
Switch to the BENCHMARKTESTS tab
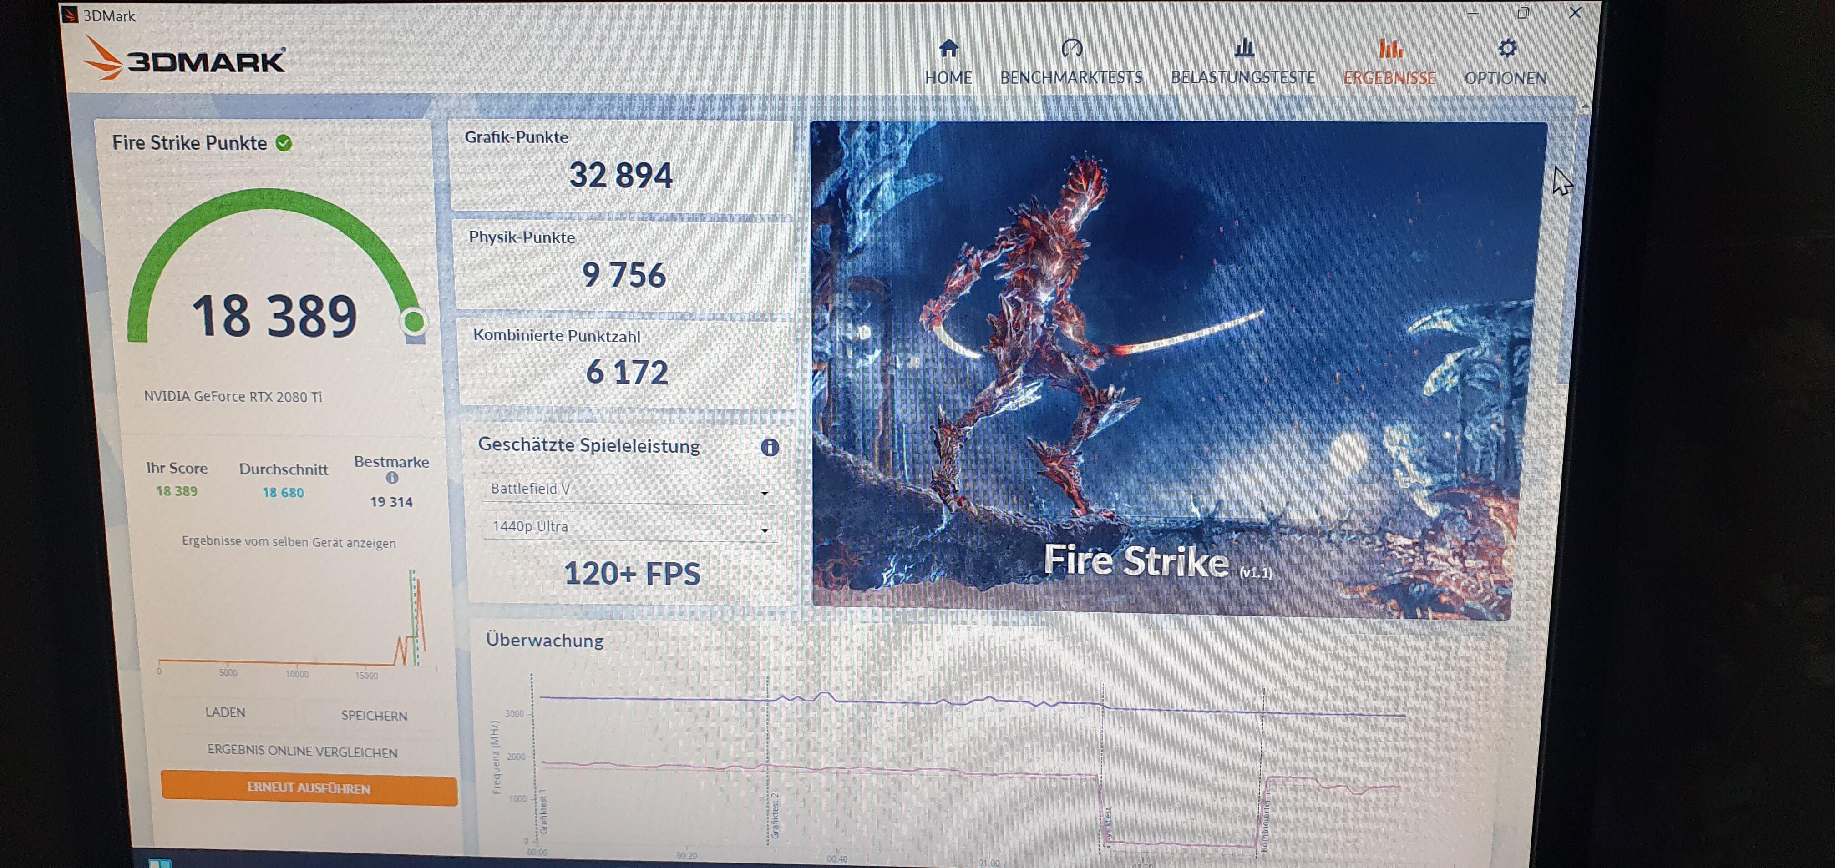pyautogui.click(x=1071, y=62)
